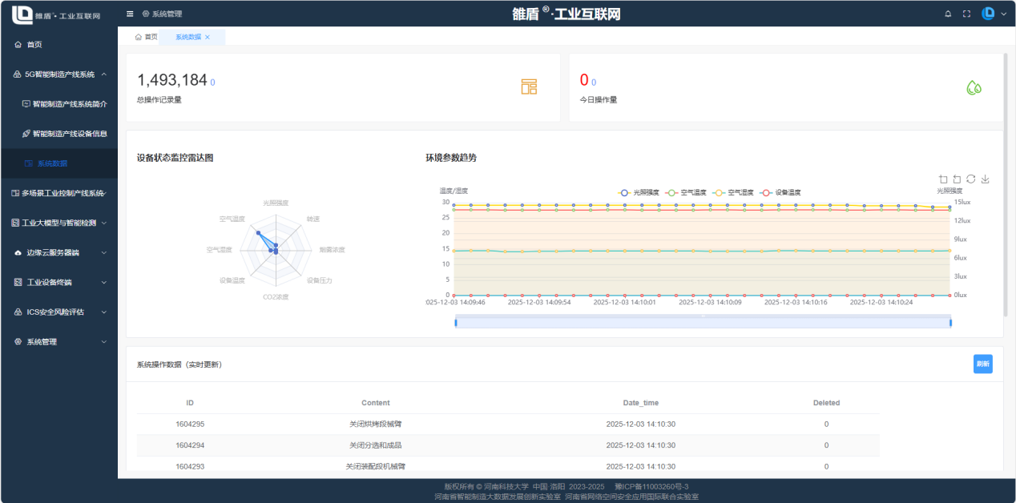Click the restore/refresh icon on the chart toolbar
The height and width of the screenshot is (503, 1016).
[970, 179]
